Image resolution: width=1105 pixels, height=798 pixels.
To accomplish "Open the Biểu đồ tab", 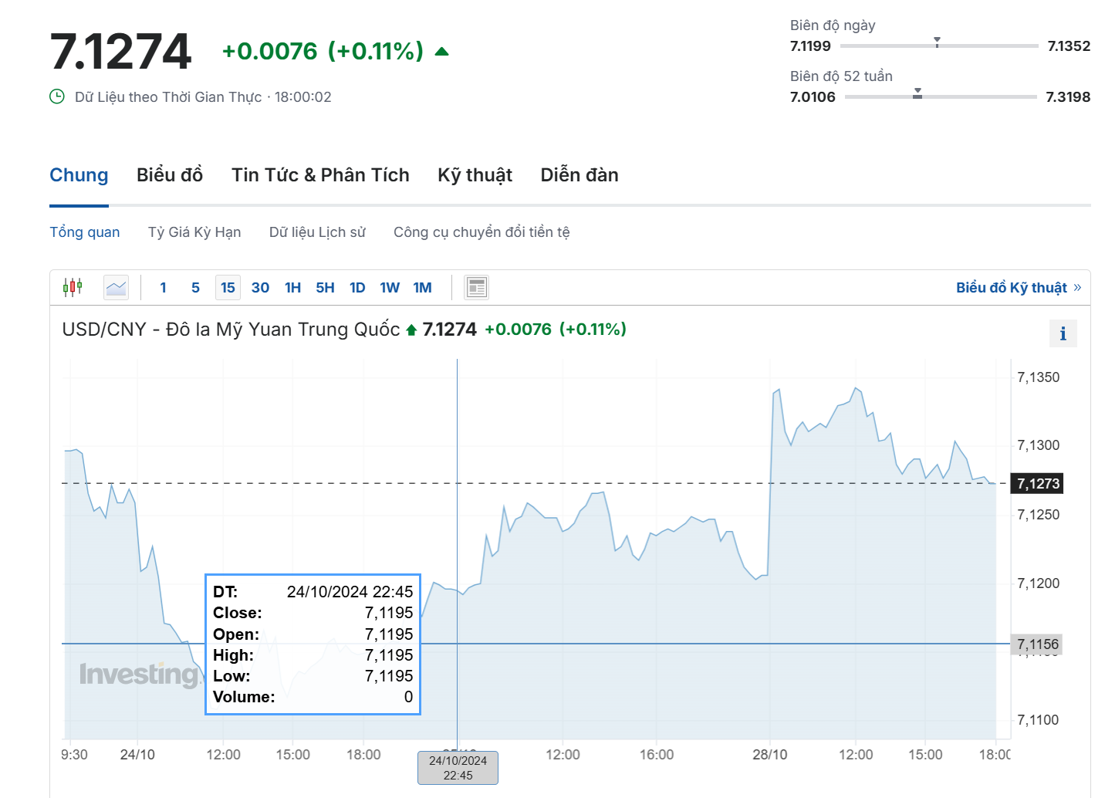I will tap(170, 175).
